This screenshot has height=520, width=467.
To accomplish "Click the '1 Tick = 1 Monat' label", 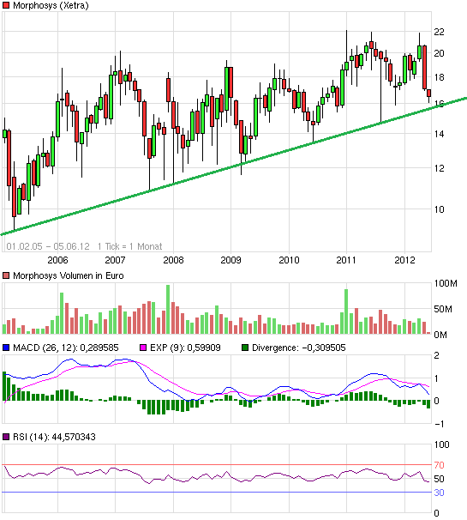I will [130, 246].
